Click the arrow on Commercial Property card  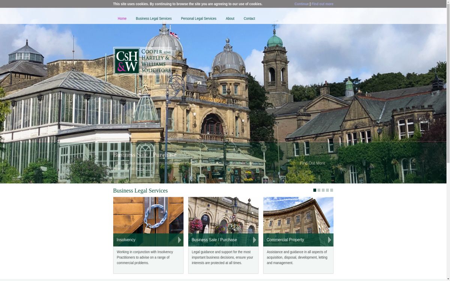pos(329,240)
